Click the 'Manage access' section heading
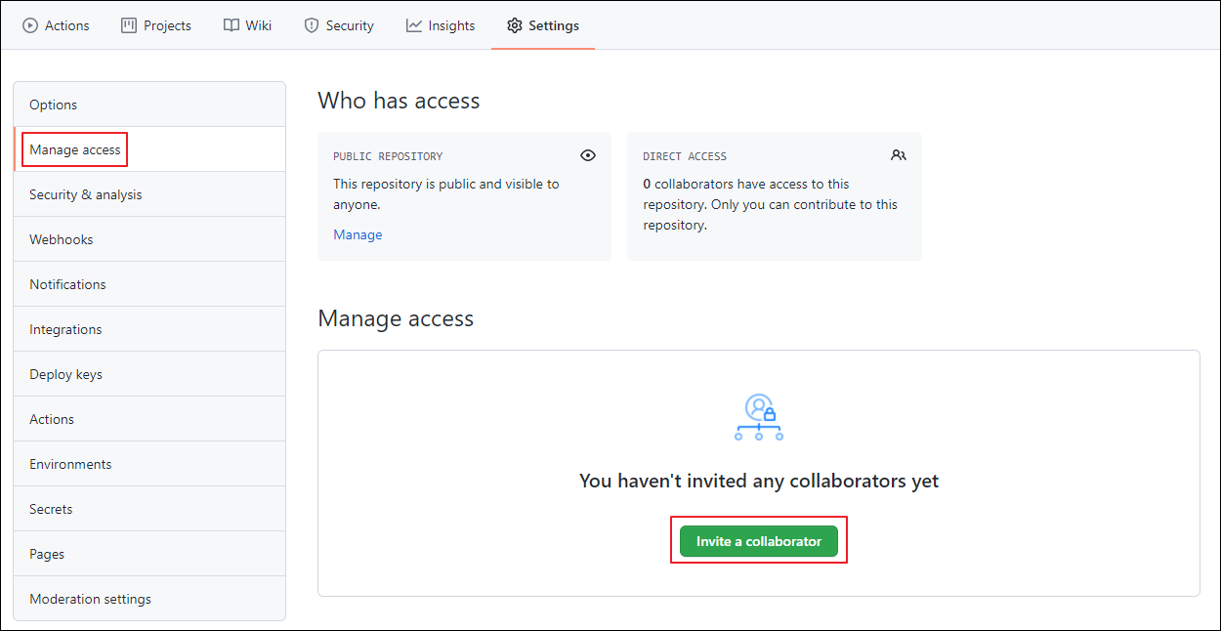1221x631 pixels. 396,318
